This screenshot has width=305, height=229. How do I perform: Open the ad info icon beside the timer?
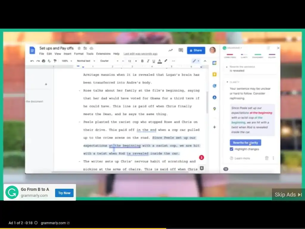[x=36, y=223]
